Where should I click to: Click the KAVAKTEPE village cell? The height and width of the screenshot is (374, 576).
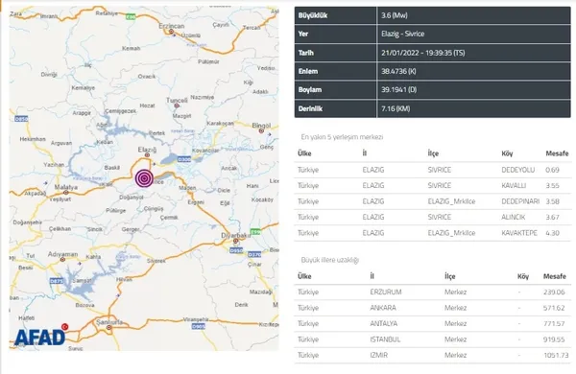point(519,233)
